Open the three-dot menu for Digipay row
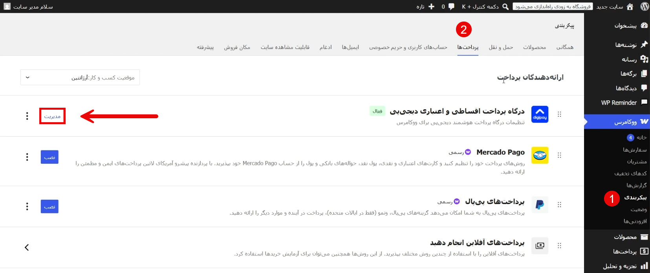This screenshot has height=273, width=650. [x=27, y=116]
